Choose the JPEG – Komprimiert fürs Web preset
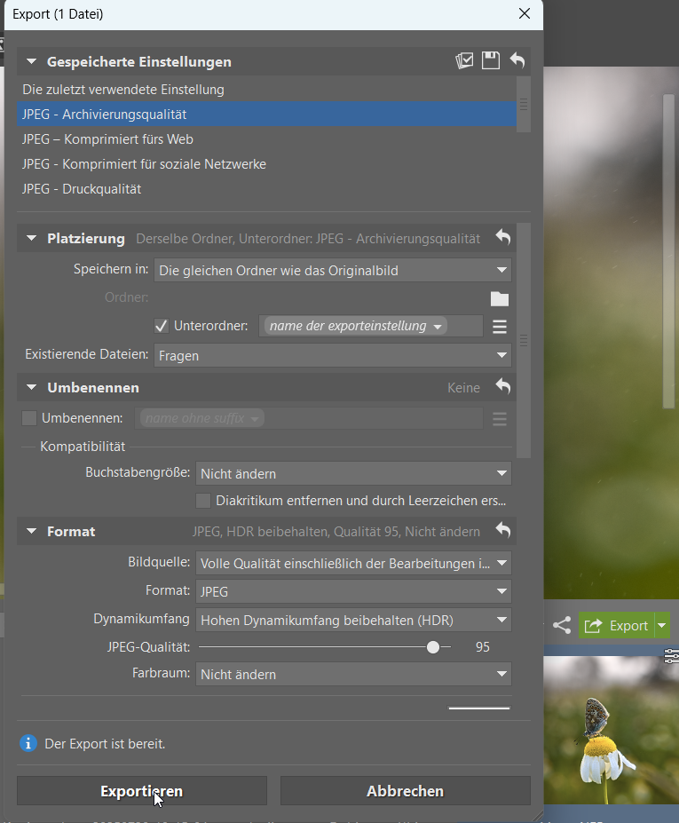The image size is (679, 823). (x=107, y=139)
